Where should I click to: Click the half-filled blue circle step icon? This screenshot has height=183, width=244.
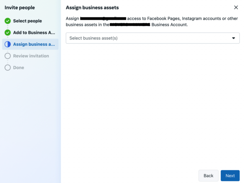(x=7, y=44)
